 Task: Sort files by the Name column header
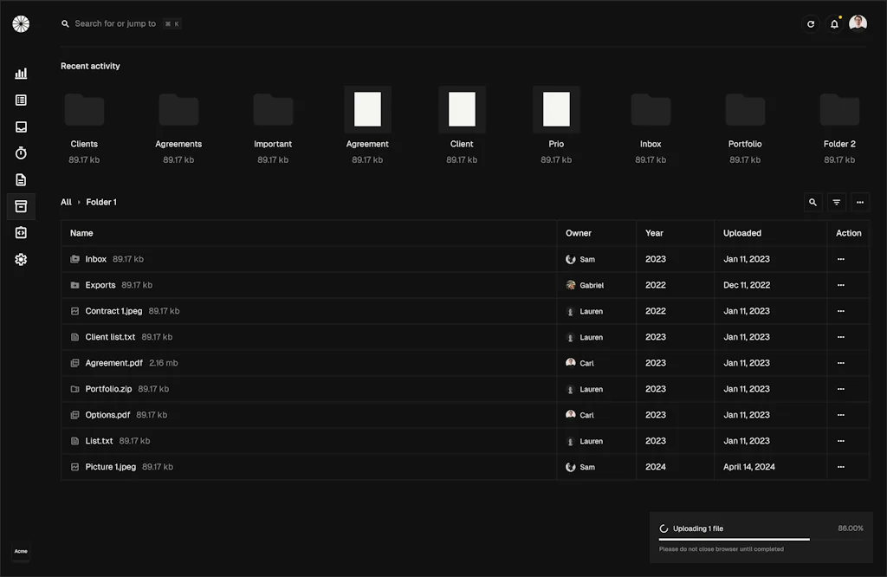pyautogui.click(x=81, y=232)
